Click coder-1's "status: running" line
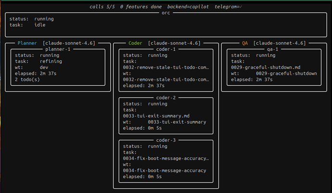Image resolution: width=332 pixels, height=193 pixels. coord(145,55)
